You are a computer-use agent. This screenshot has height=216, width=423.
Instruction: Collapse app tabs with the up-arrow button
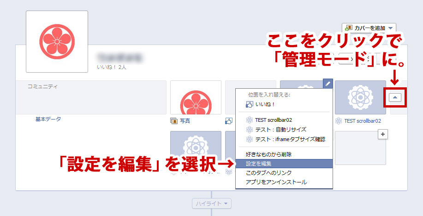395,97
